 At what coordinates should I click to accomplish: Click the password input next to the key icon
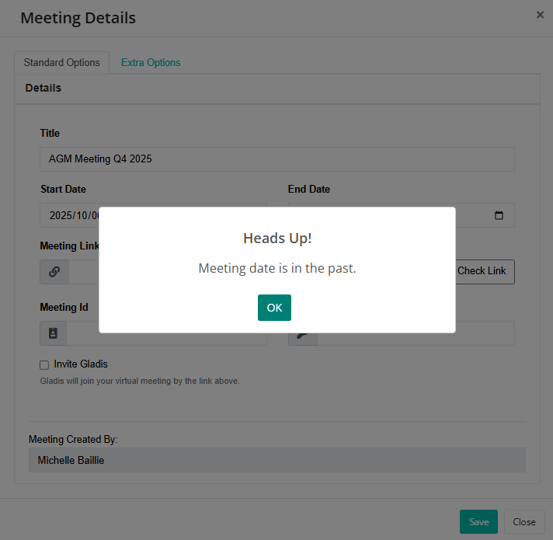416,339
